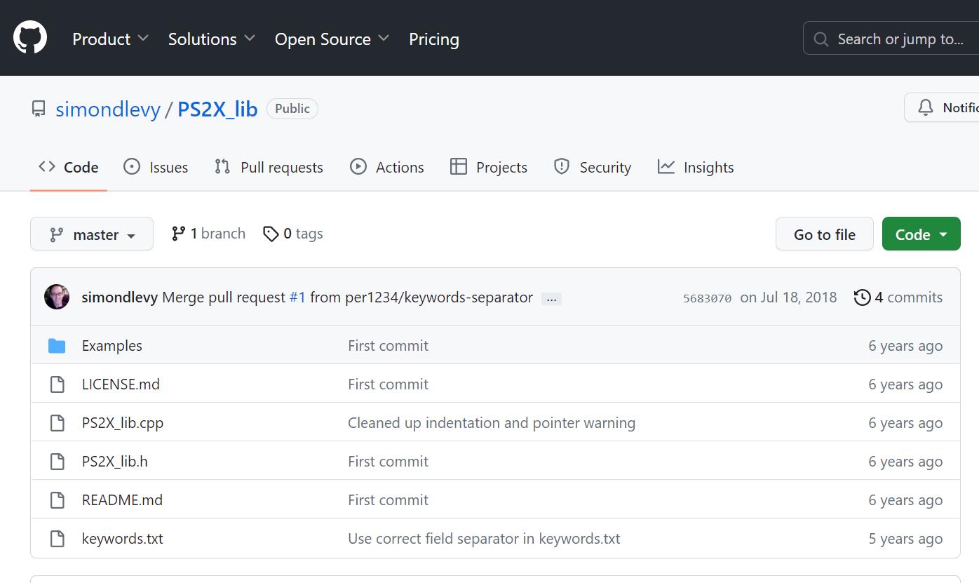Viewport: 979px width, 583px height.
Task: Open the Pull requests tab
Action: click(x=269, y=167)
